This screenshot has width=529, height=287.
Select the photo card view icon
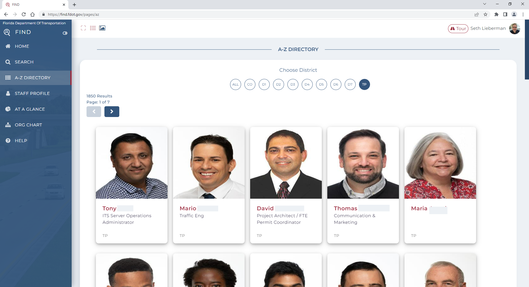(102, 28)
